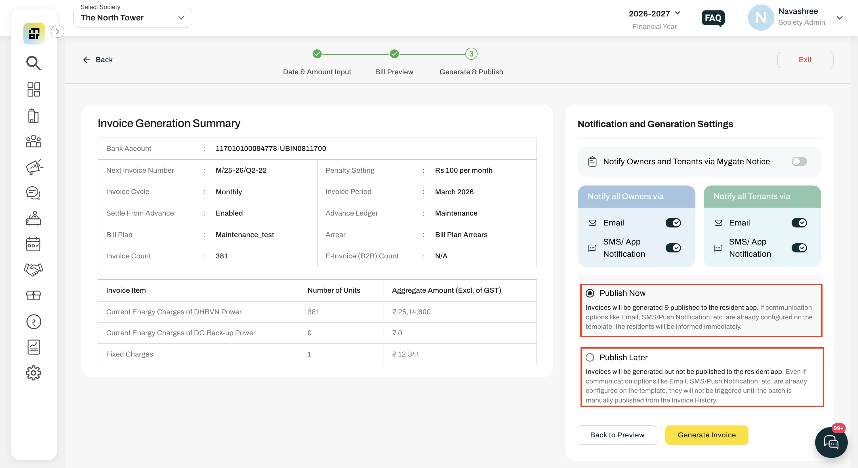Click the Navashree profile avatar
This screenshot has width=858, height=468.
760,17
